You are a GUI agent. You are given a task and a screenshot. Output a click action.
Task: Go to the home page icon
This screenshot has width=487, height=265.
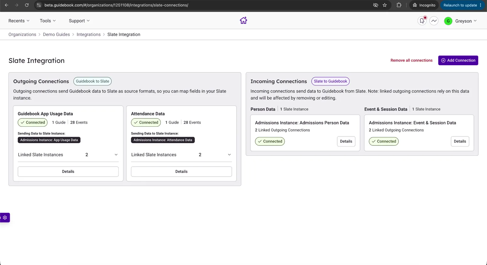point(243,20)
